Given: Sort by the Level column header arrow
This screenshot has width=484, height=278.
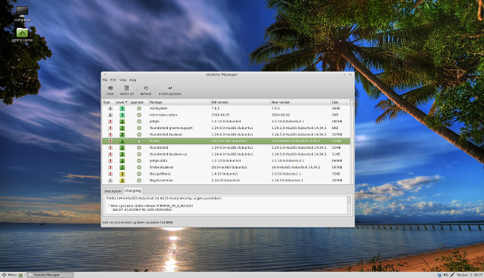Looking at the screenshot, I should coord(126,102).
